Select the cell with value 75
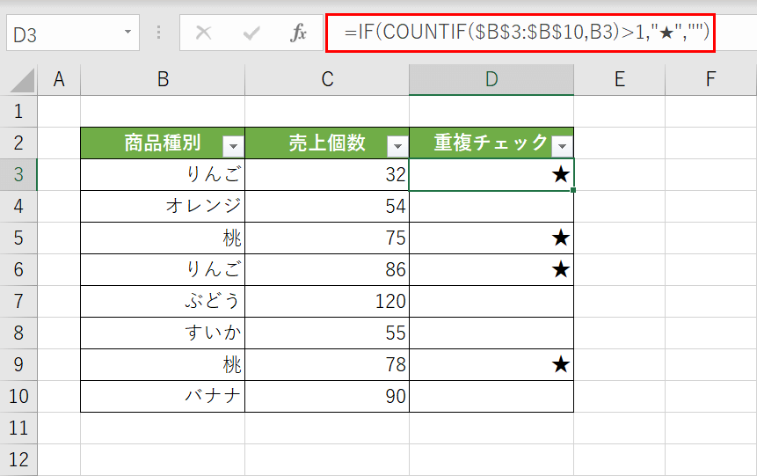The image size is (757, 476). [x=327, y=238]
